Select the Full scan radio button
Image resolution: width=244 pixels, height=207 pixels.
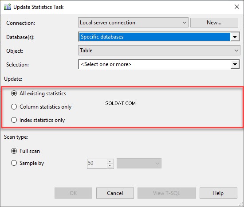pos(14,151)
